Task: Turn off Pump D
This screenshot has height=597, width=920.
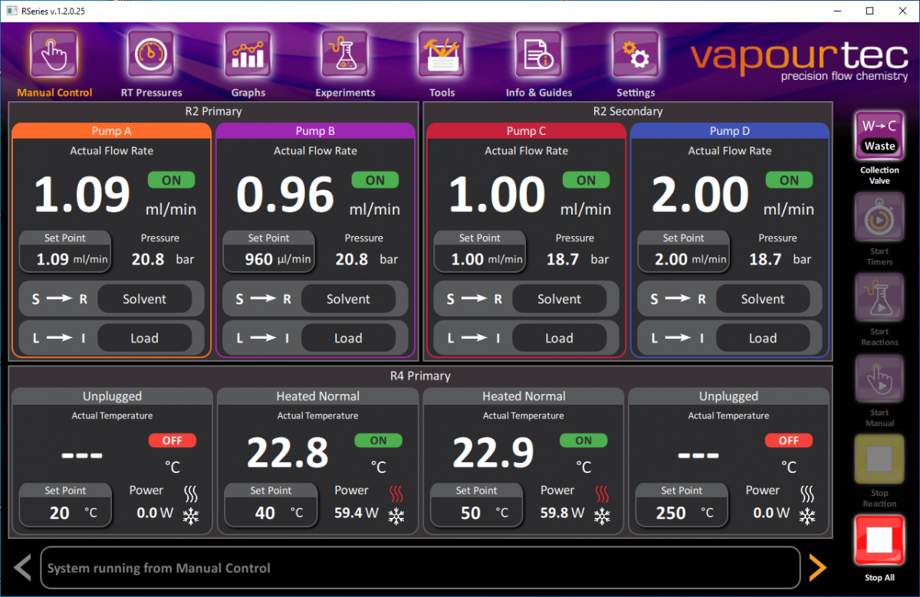Action: pos(789,180)
